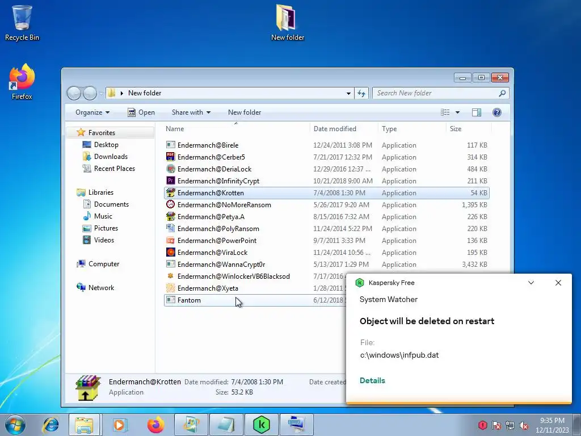Open the Action Center flag tray icon
581x436 pixels.
496,425
